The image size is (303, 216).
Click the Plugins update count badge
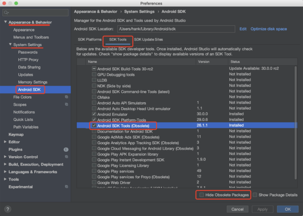click(x=66, y=149)
